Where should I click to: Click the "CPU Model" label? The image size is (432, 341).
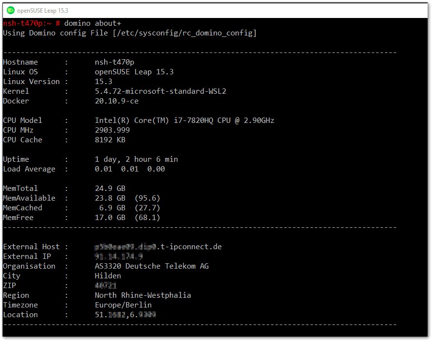coord(22,120)
